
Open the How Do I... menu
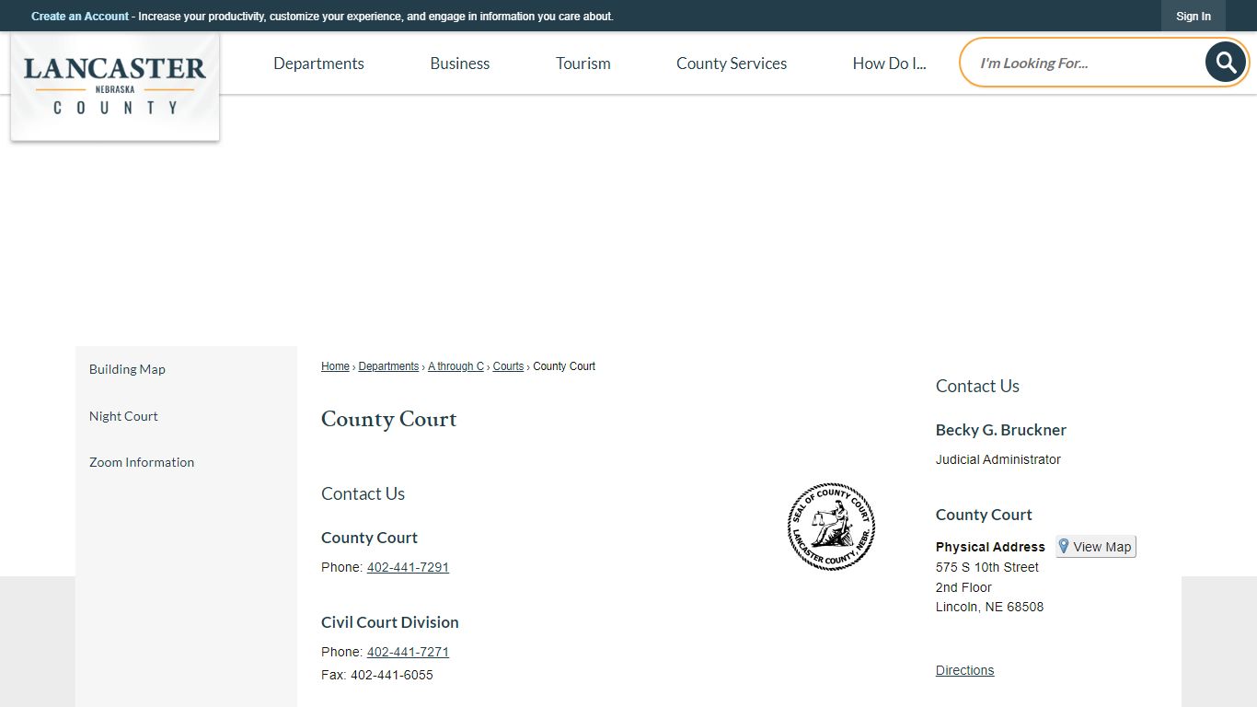(x=889, y=64)
